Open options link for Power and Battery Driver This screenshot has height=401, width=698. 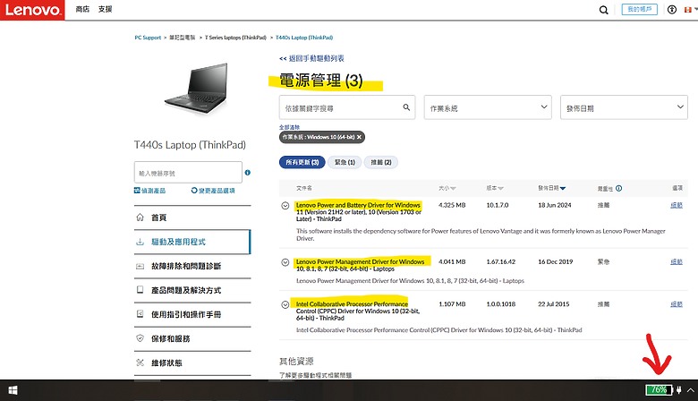tap(677, 205)
